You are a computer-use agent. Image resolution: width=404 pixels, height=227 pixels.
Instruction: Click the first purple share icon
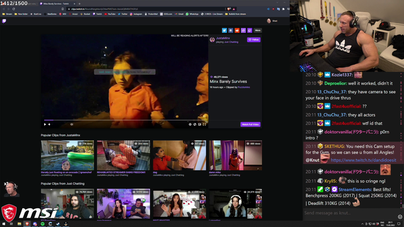click(x=243, y=30)
